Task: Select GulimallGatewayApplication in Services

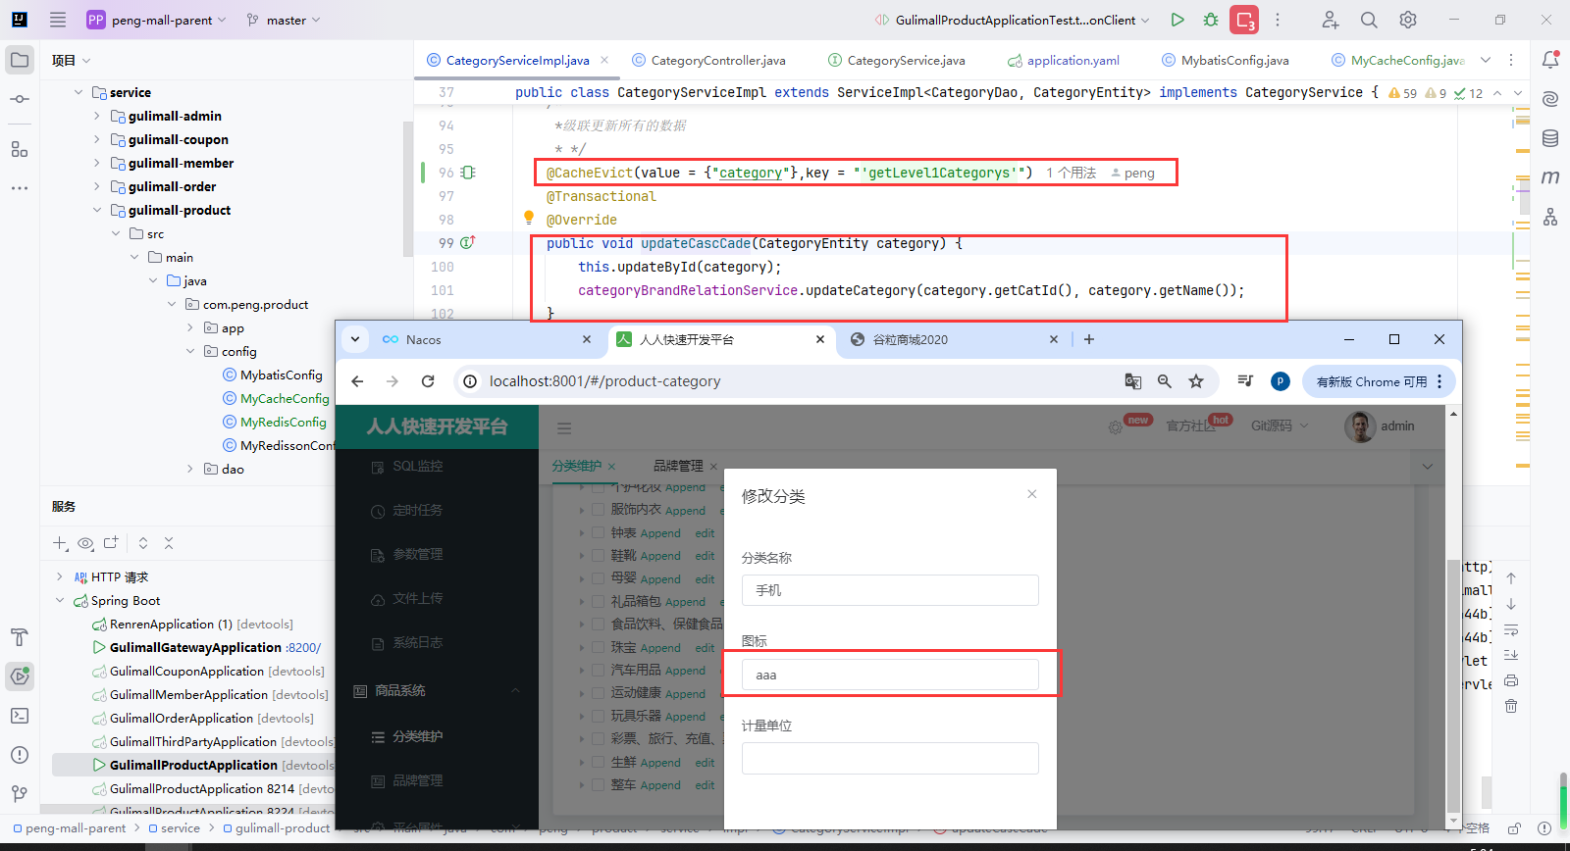Action: tap(195, 647)
